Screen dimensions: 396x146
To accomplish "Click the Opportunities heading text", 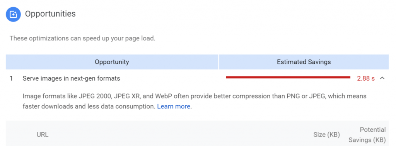I will [50, 13].
